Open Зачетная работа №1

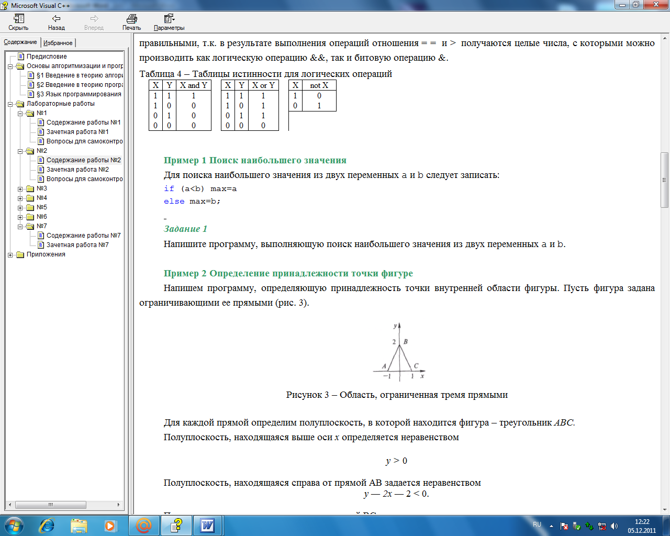pos(77,132)
